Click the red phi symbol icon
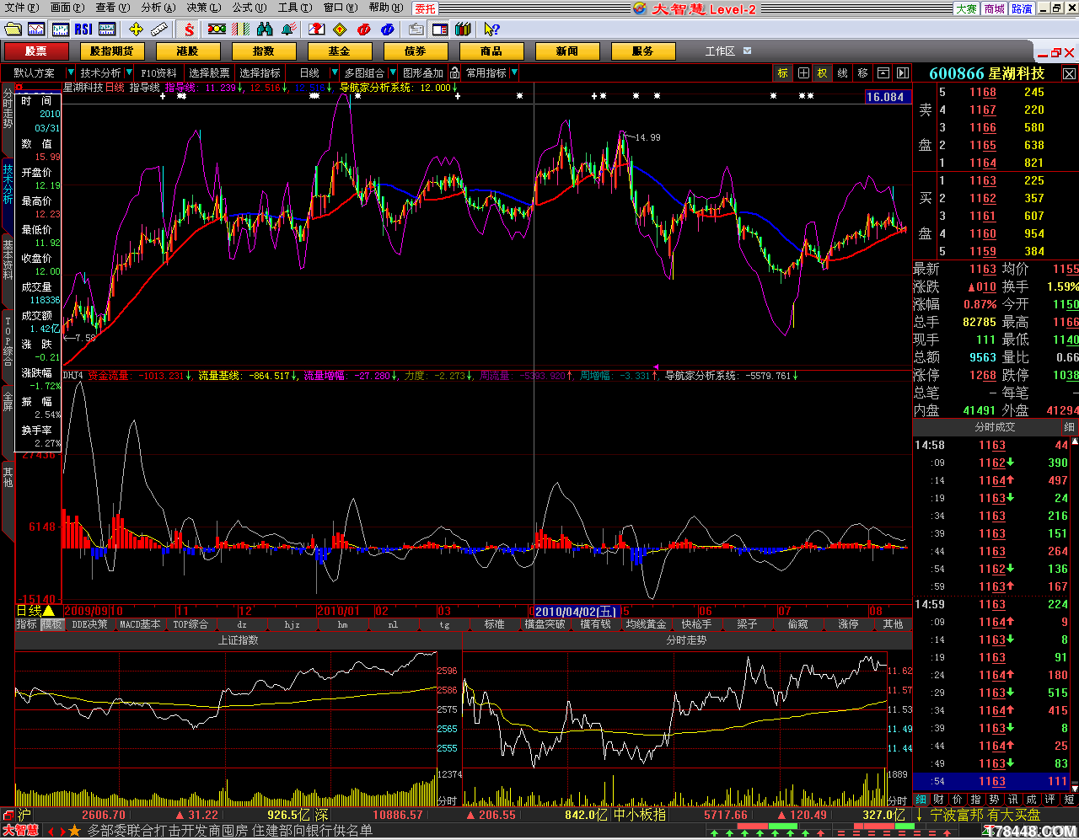Screen dimensions: 1079x840 pyautogui.click(x=364, y=29)
